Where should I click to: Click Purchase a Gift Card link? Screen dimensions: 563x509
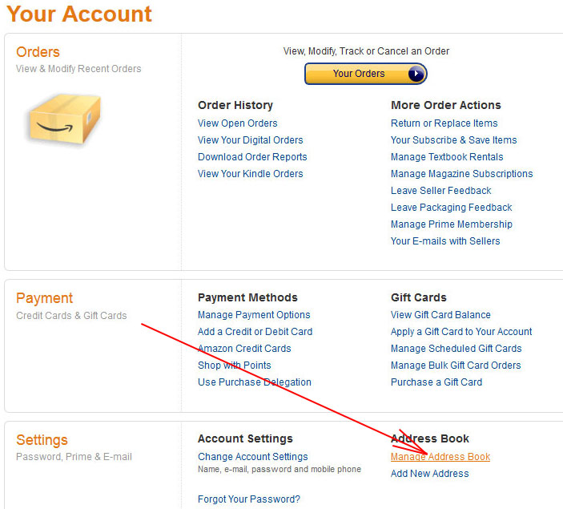pyautogui.click(x=436, y=382)
